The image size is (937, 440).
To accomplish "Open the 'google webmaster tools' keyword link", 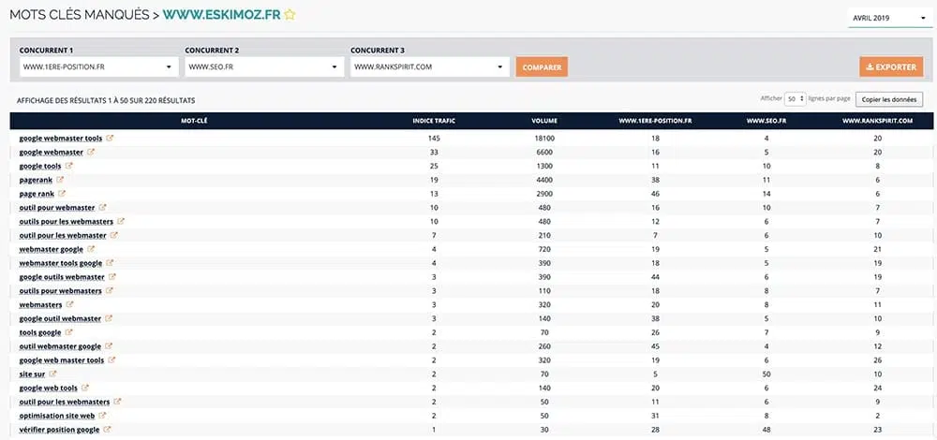I will click(60, 139).
